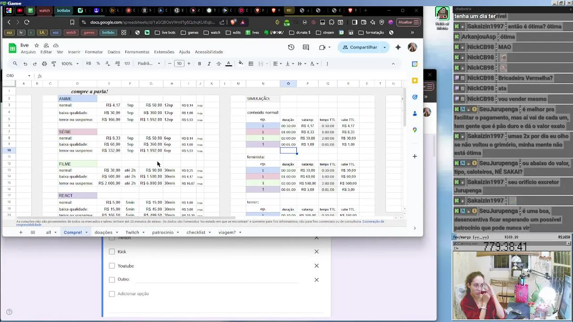Open more toolbar options (three dots)
The image size is (573, 322).
pyautogui.click(x=327, y=64)
